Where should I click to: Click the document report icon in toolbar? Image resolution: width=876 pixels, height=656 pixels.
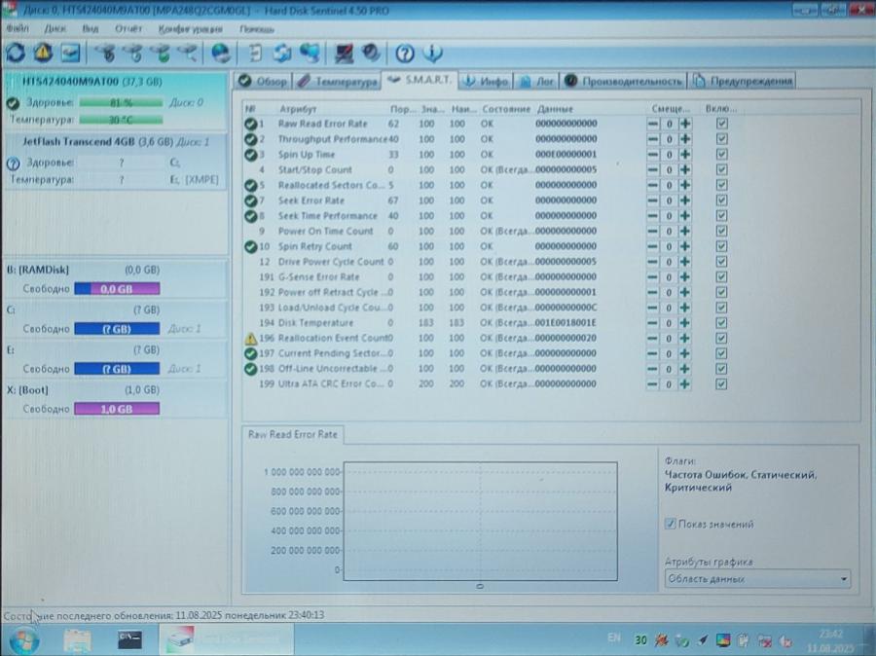point(256,53)
